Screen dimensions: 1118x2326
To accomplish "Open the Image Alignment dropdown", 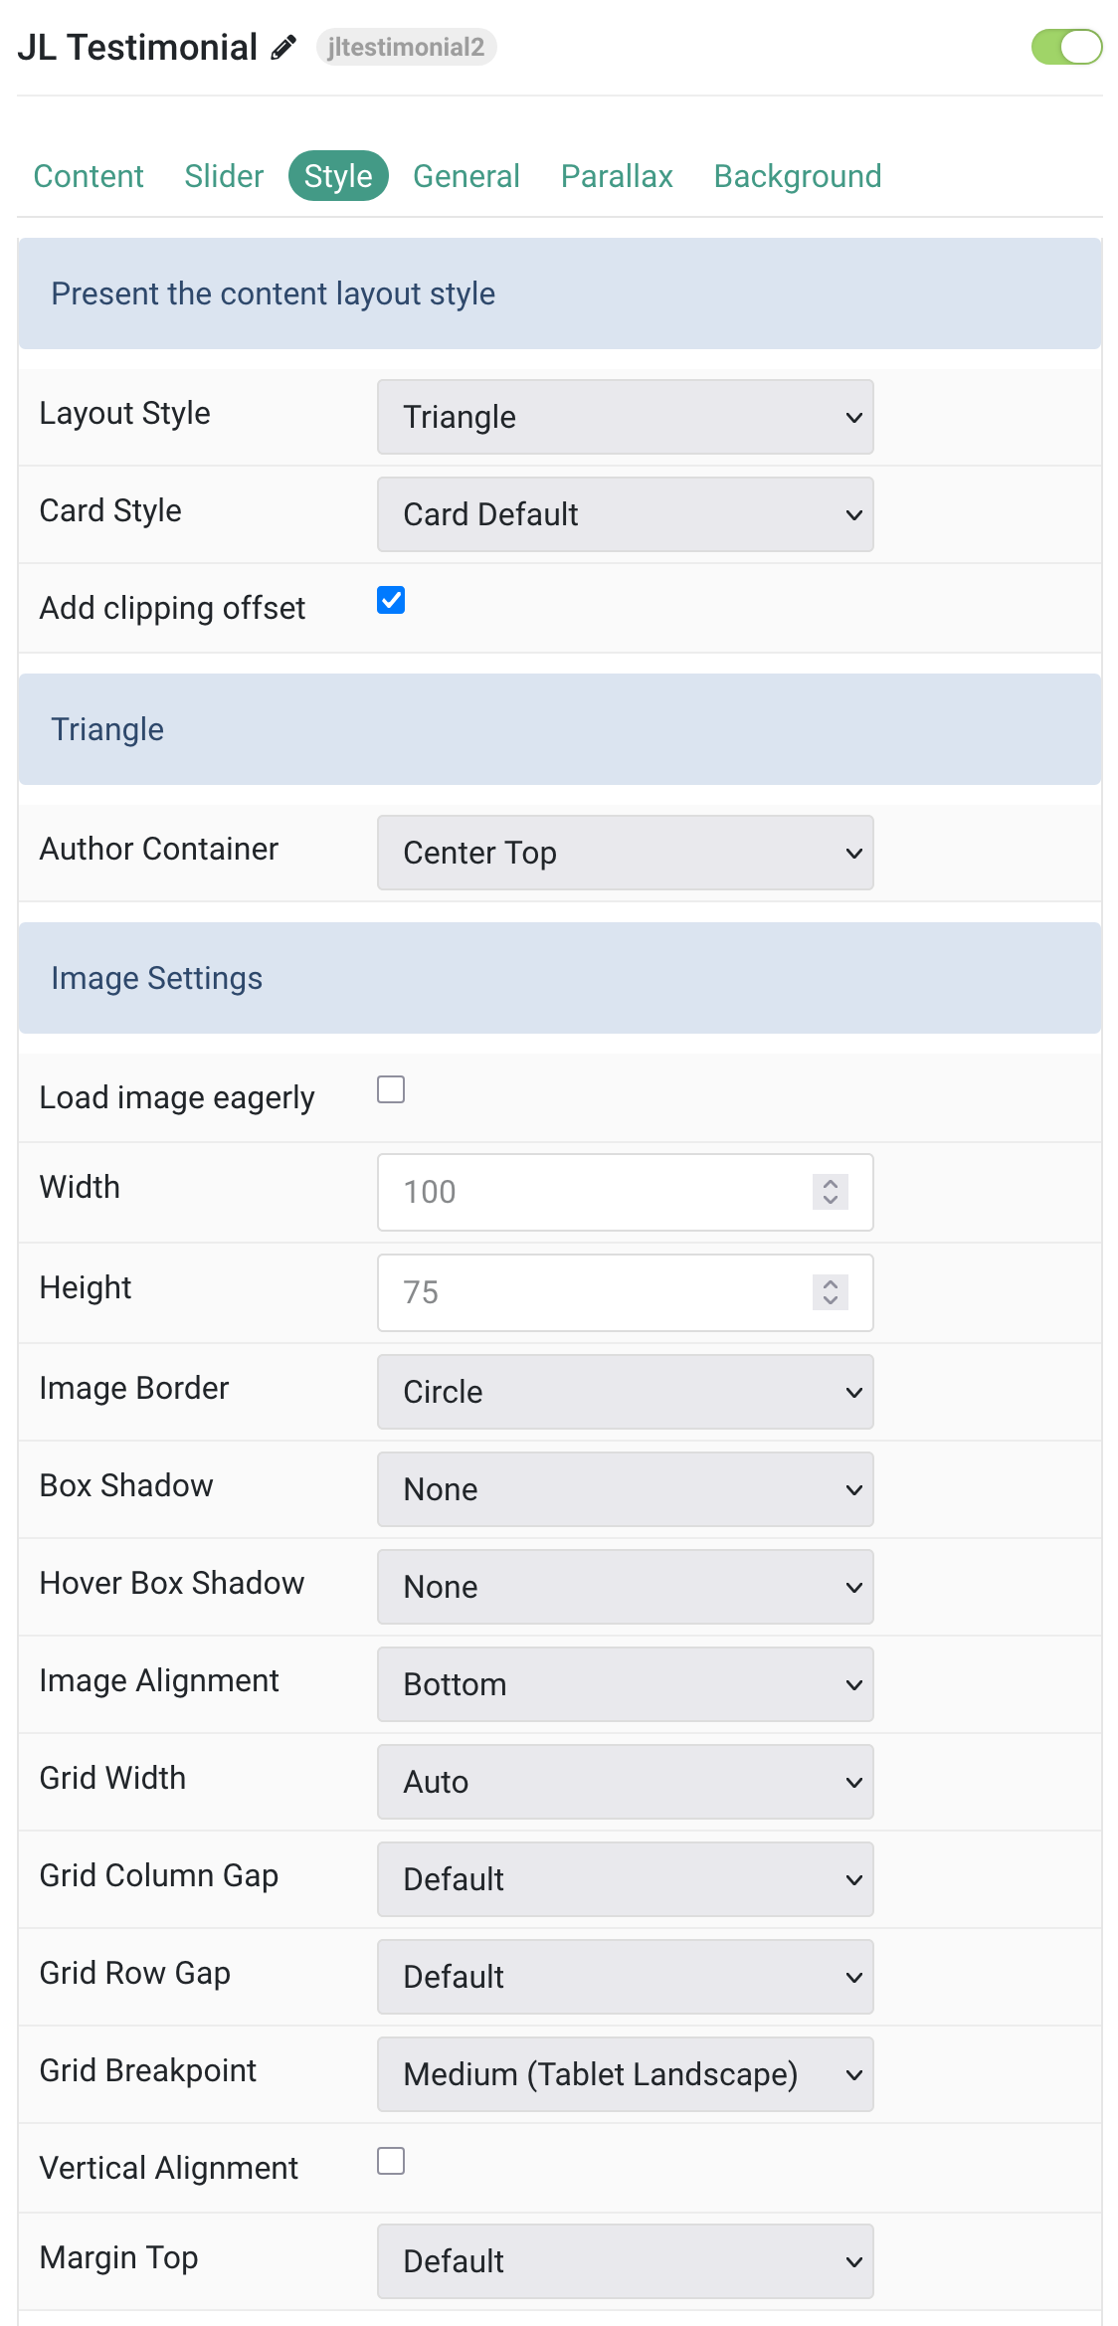I will [x=625, y=1684].
